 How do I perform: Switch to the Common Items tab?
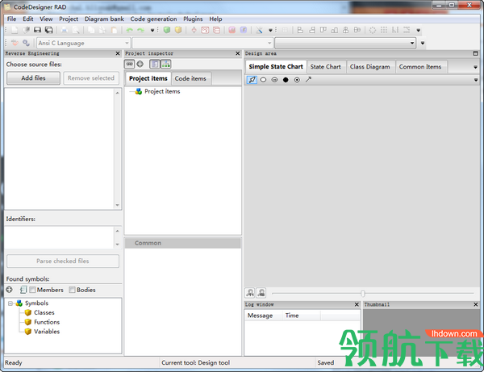tap(420, 67)
